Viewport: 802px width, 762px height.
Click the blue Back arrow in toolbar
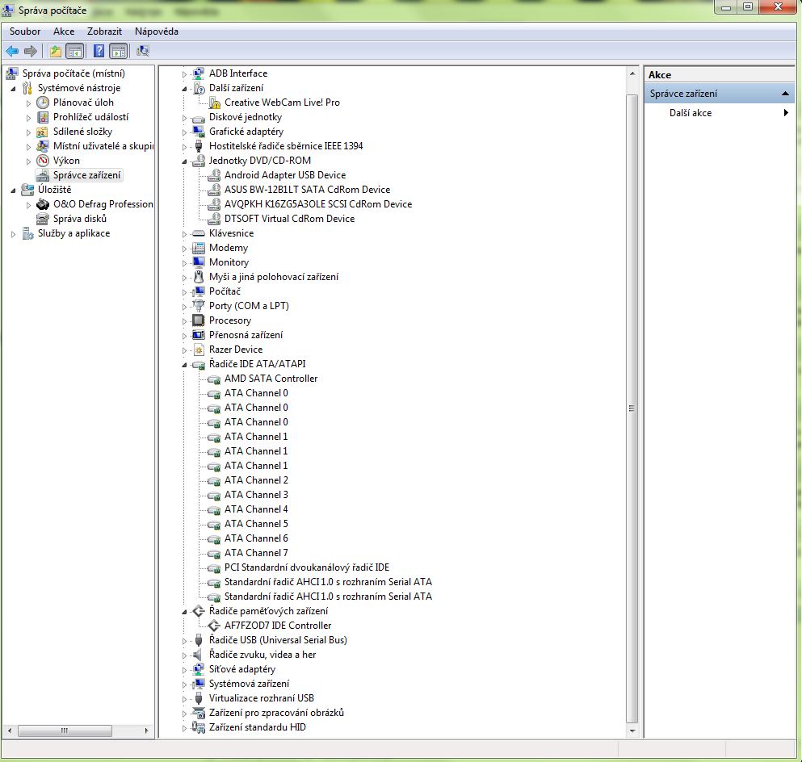point(12,52)
